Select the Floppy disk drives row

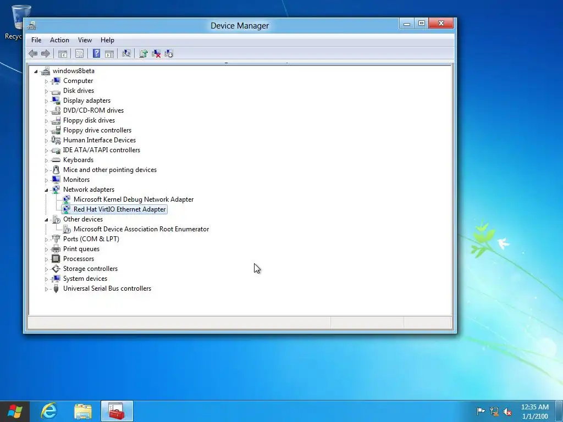[x=89, y=120]
